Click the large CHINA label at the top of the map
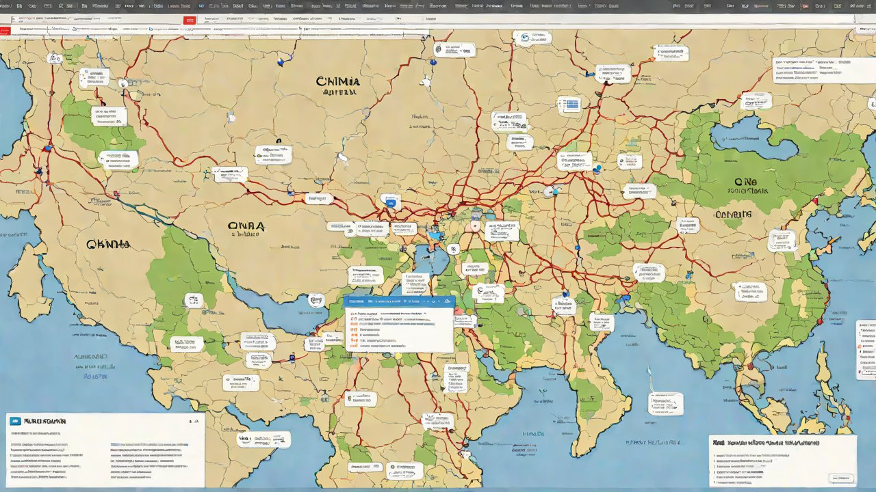 pos(337,81)
